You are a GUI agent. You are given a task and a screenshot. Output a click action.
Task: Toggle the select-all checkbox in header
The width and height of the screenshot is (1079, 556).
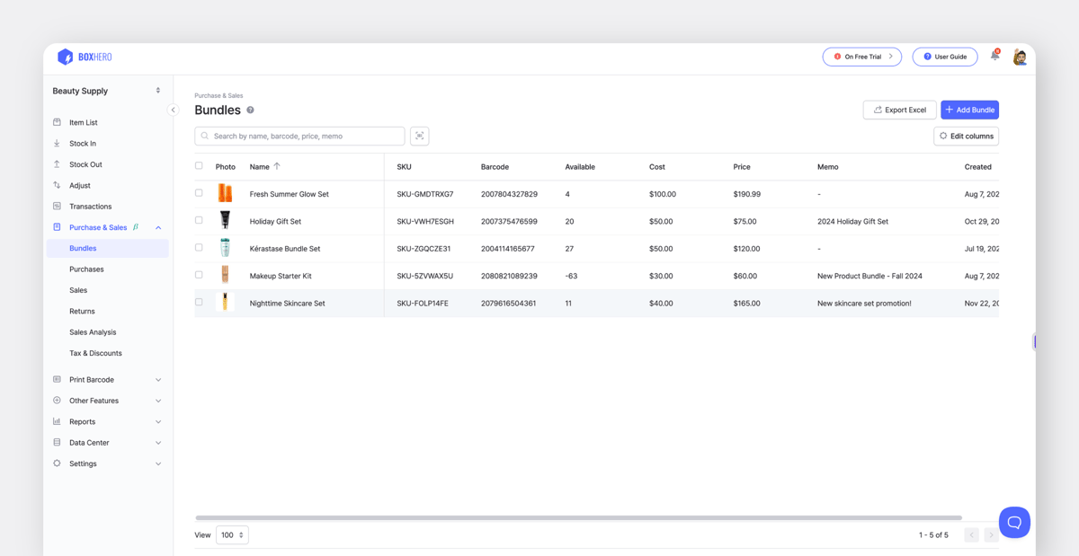pyautogui.click(x=199, y=166)
